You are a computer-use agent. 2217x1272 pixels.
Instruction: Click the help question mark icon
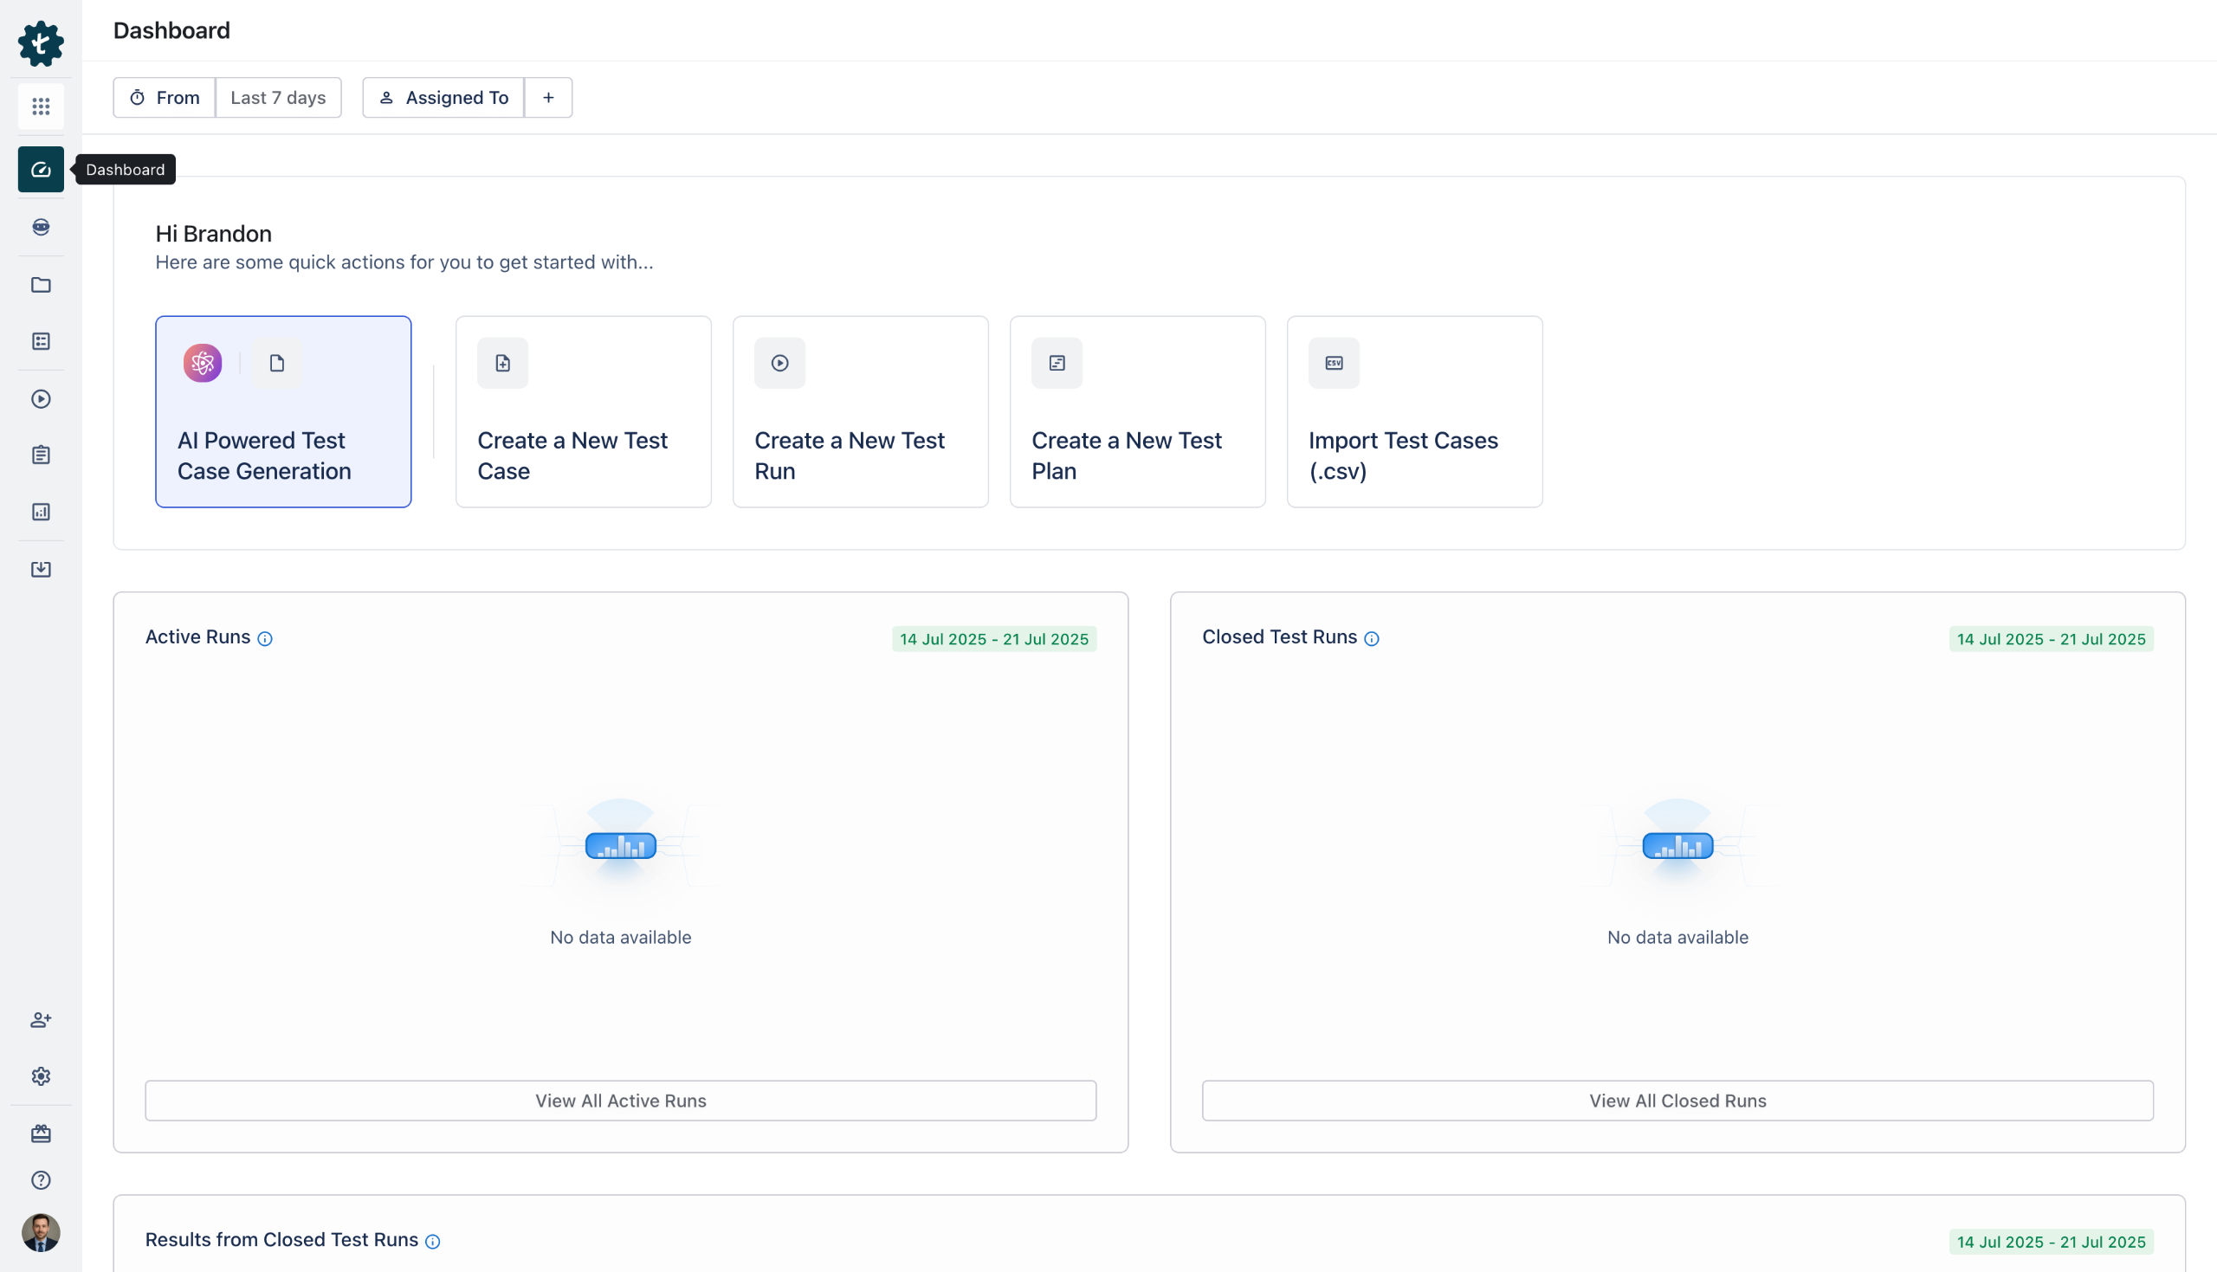pos(41,1180)
